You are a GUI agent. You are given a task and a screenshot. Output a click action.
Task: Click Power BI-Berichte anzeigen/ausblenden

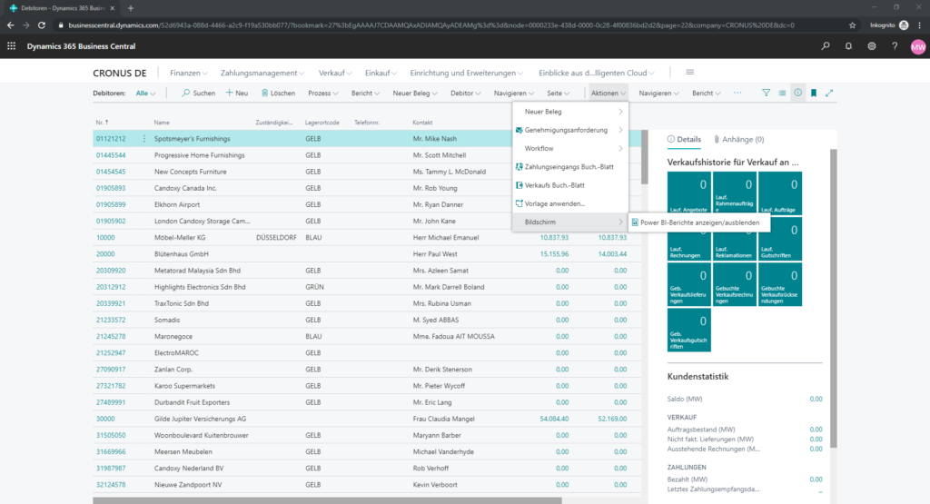(698, 222)
